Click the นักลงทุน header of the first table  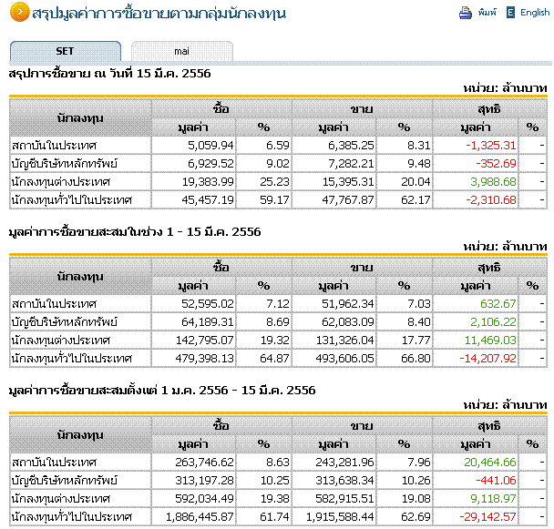tap(80, 118)
